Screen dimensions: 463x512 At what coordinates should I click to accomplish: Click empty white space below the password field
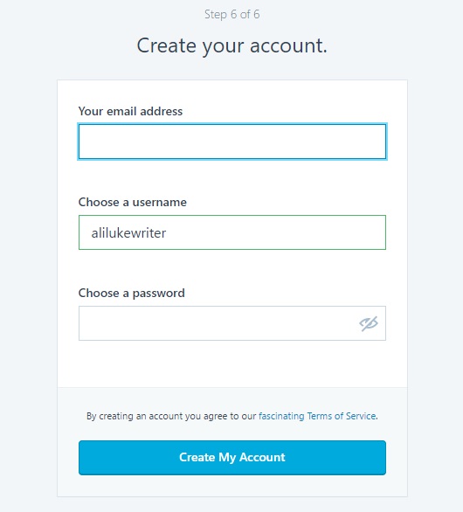click(x=232, y=363)
